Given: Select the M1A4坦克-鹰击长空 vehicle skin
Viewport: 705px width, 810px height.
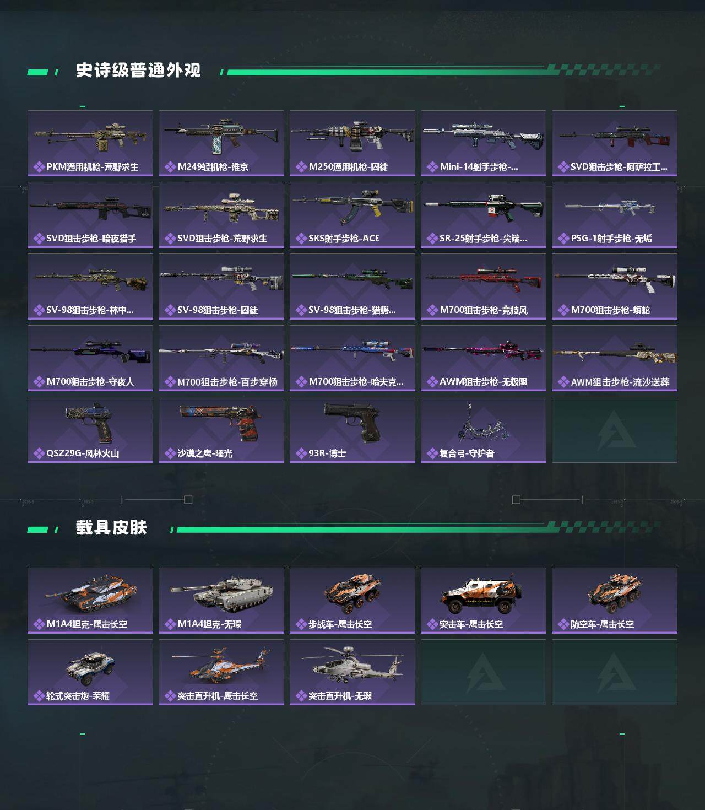Looking at the screenshot, I should (90, 601).
